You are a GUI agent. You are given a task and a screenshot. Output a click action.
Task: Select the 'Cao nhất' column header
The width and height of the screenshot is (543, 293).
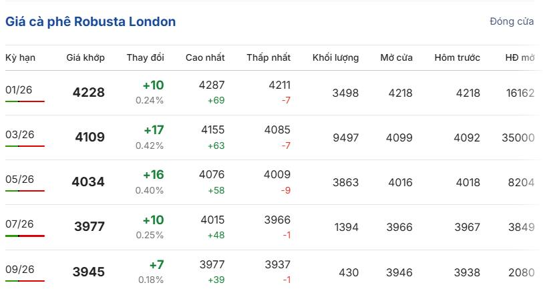205,57
